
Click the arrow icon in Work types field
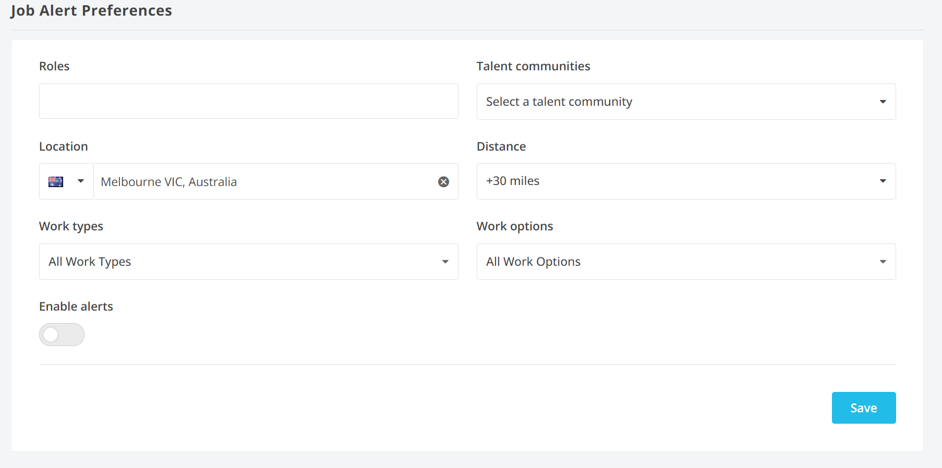click(445, 262)
